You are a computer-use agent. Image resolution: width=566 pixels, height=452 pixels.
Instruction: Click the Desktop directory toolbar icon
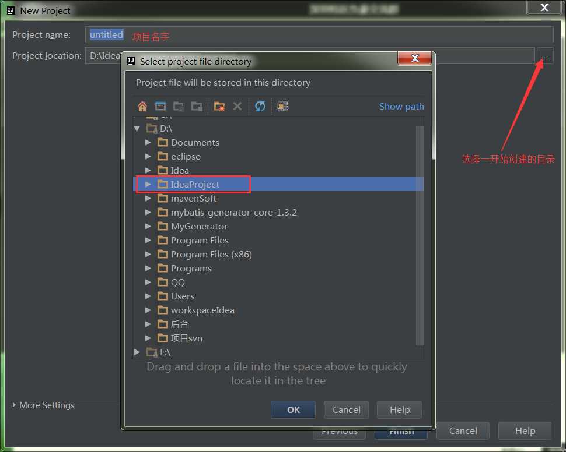(160, 107)
